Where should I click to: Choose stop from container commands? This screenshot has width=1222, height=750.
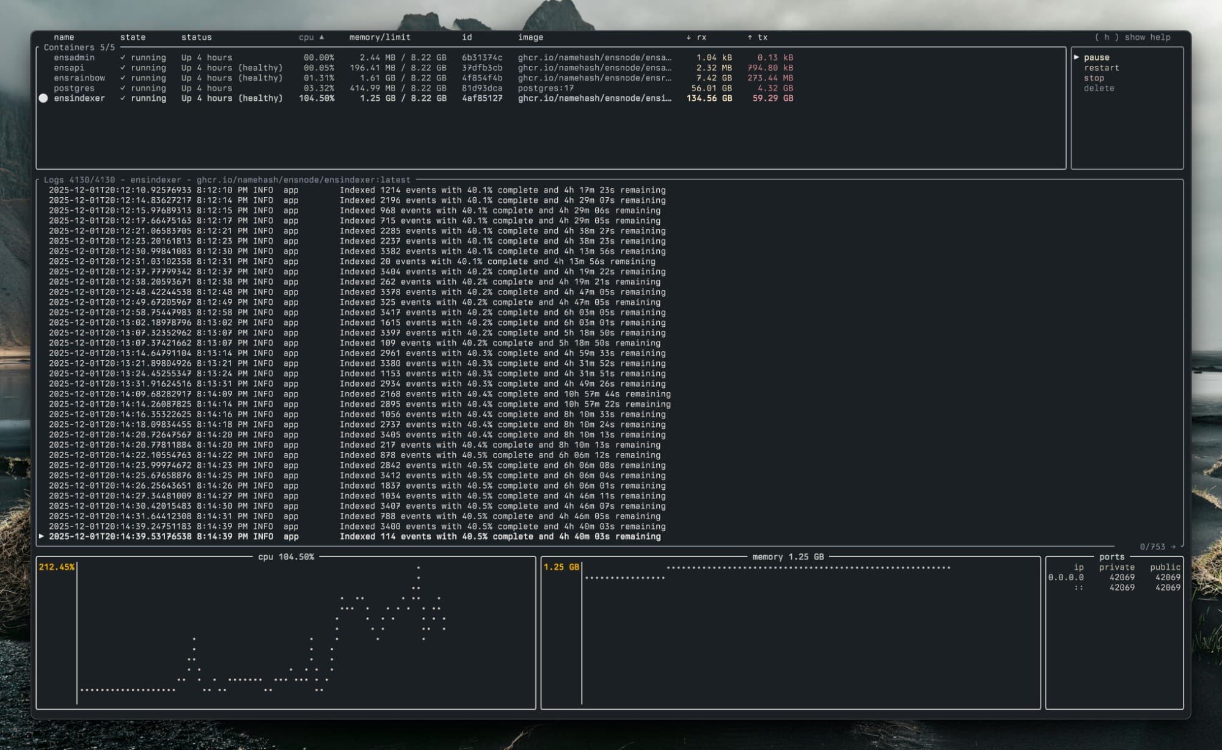tap(1094, 78)
